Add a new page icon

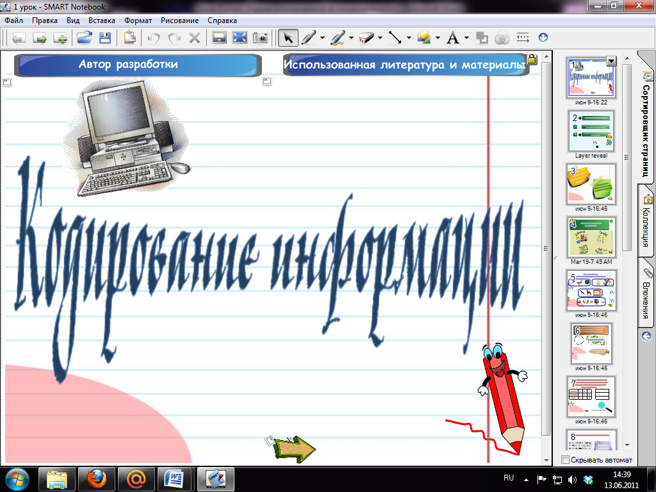tap(61, 38)
